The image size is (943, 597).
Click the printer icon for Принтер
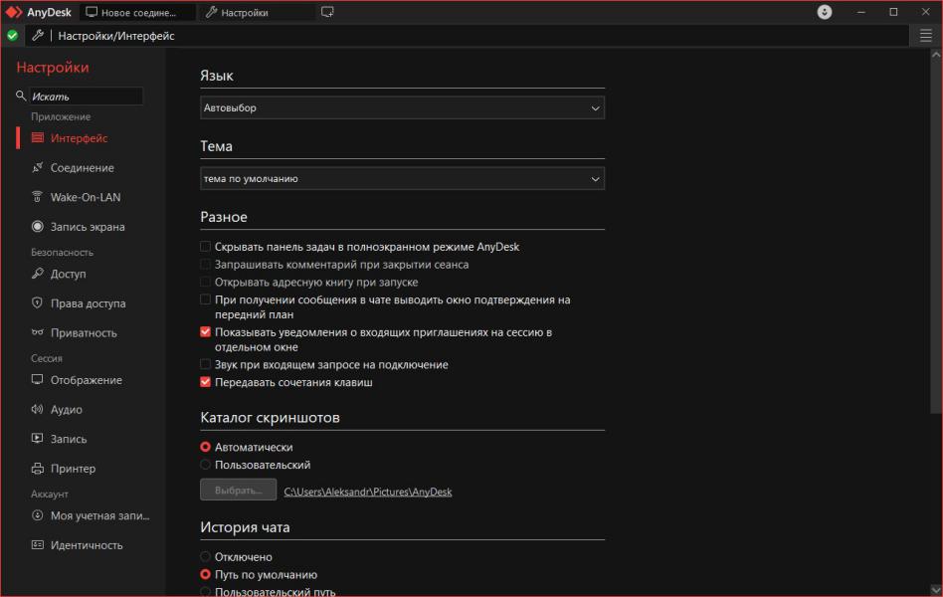pyautogui.click(x=38, y=469)
